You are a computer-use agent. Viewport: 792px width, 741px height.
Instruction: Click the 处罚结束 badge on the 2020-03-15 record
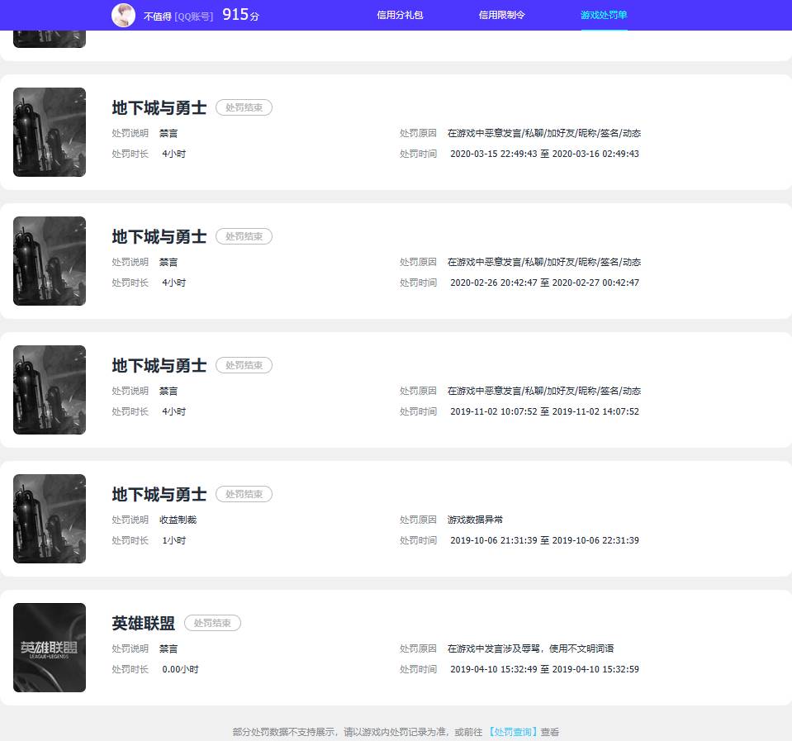(244, 107)
